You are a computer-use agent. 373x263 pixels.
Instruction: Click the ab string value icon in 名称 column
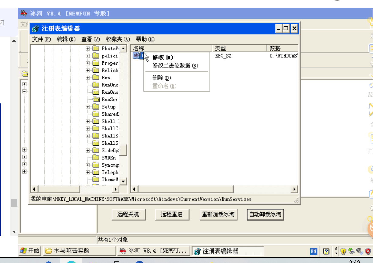pyautogui.click(x=136, y=56)
